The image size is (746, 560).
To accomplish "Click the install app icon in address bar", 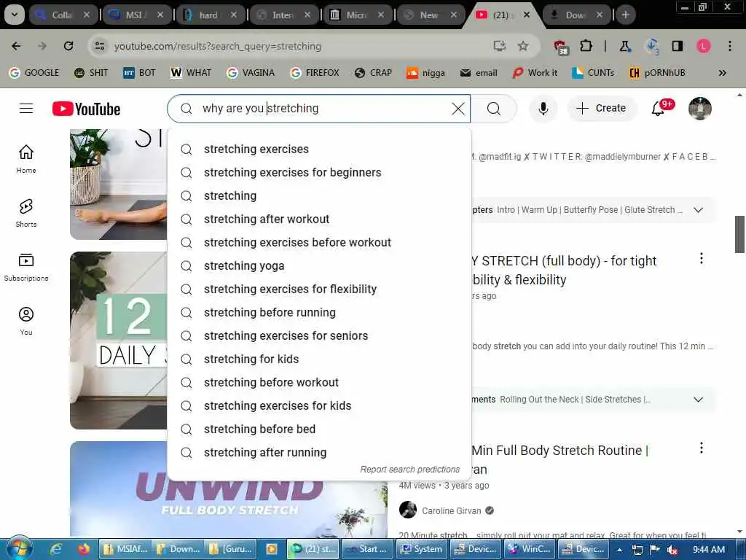I will coord(499,46).
